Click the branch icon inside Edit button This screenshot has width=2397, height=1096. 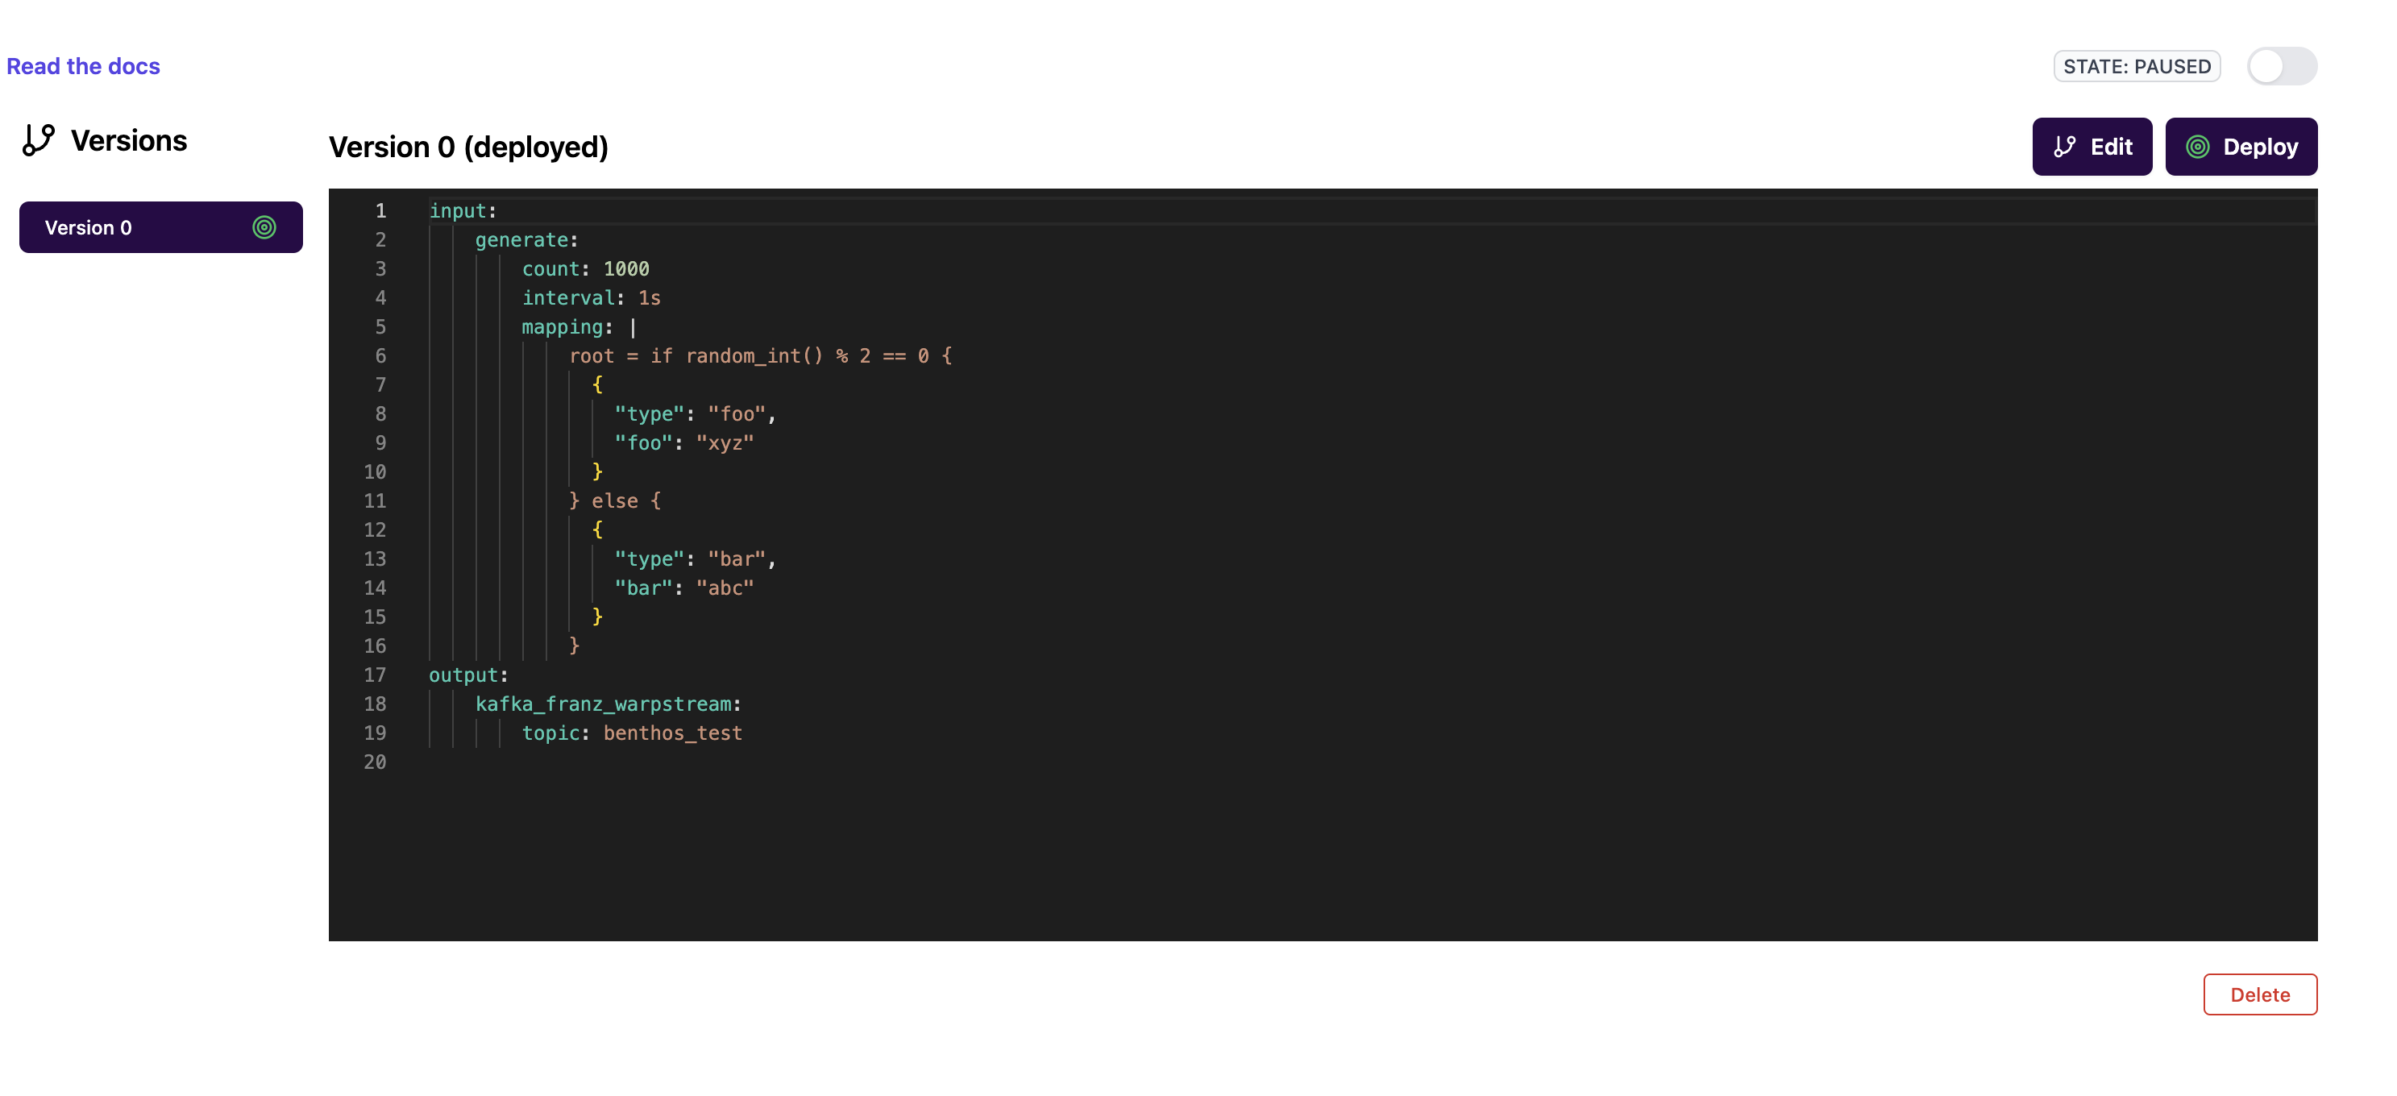[2065, 147]
